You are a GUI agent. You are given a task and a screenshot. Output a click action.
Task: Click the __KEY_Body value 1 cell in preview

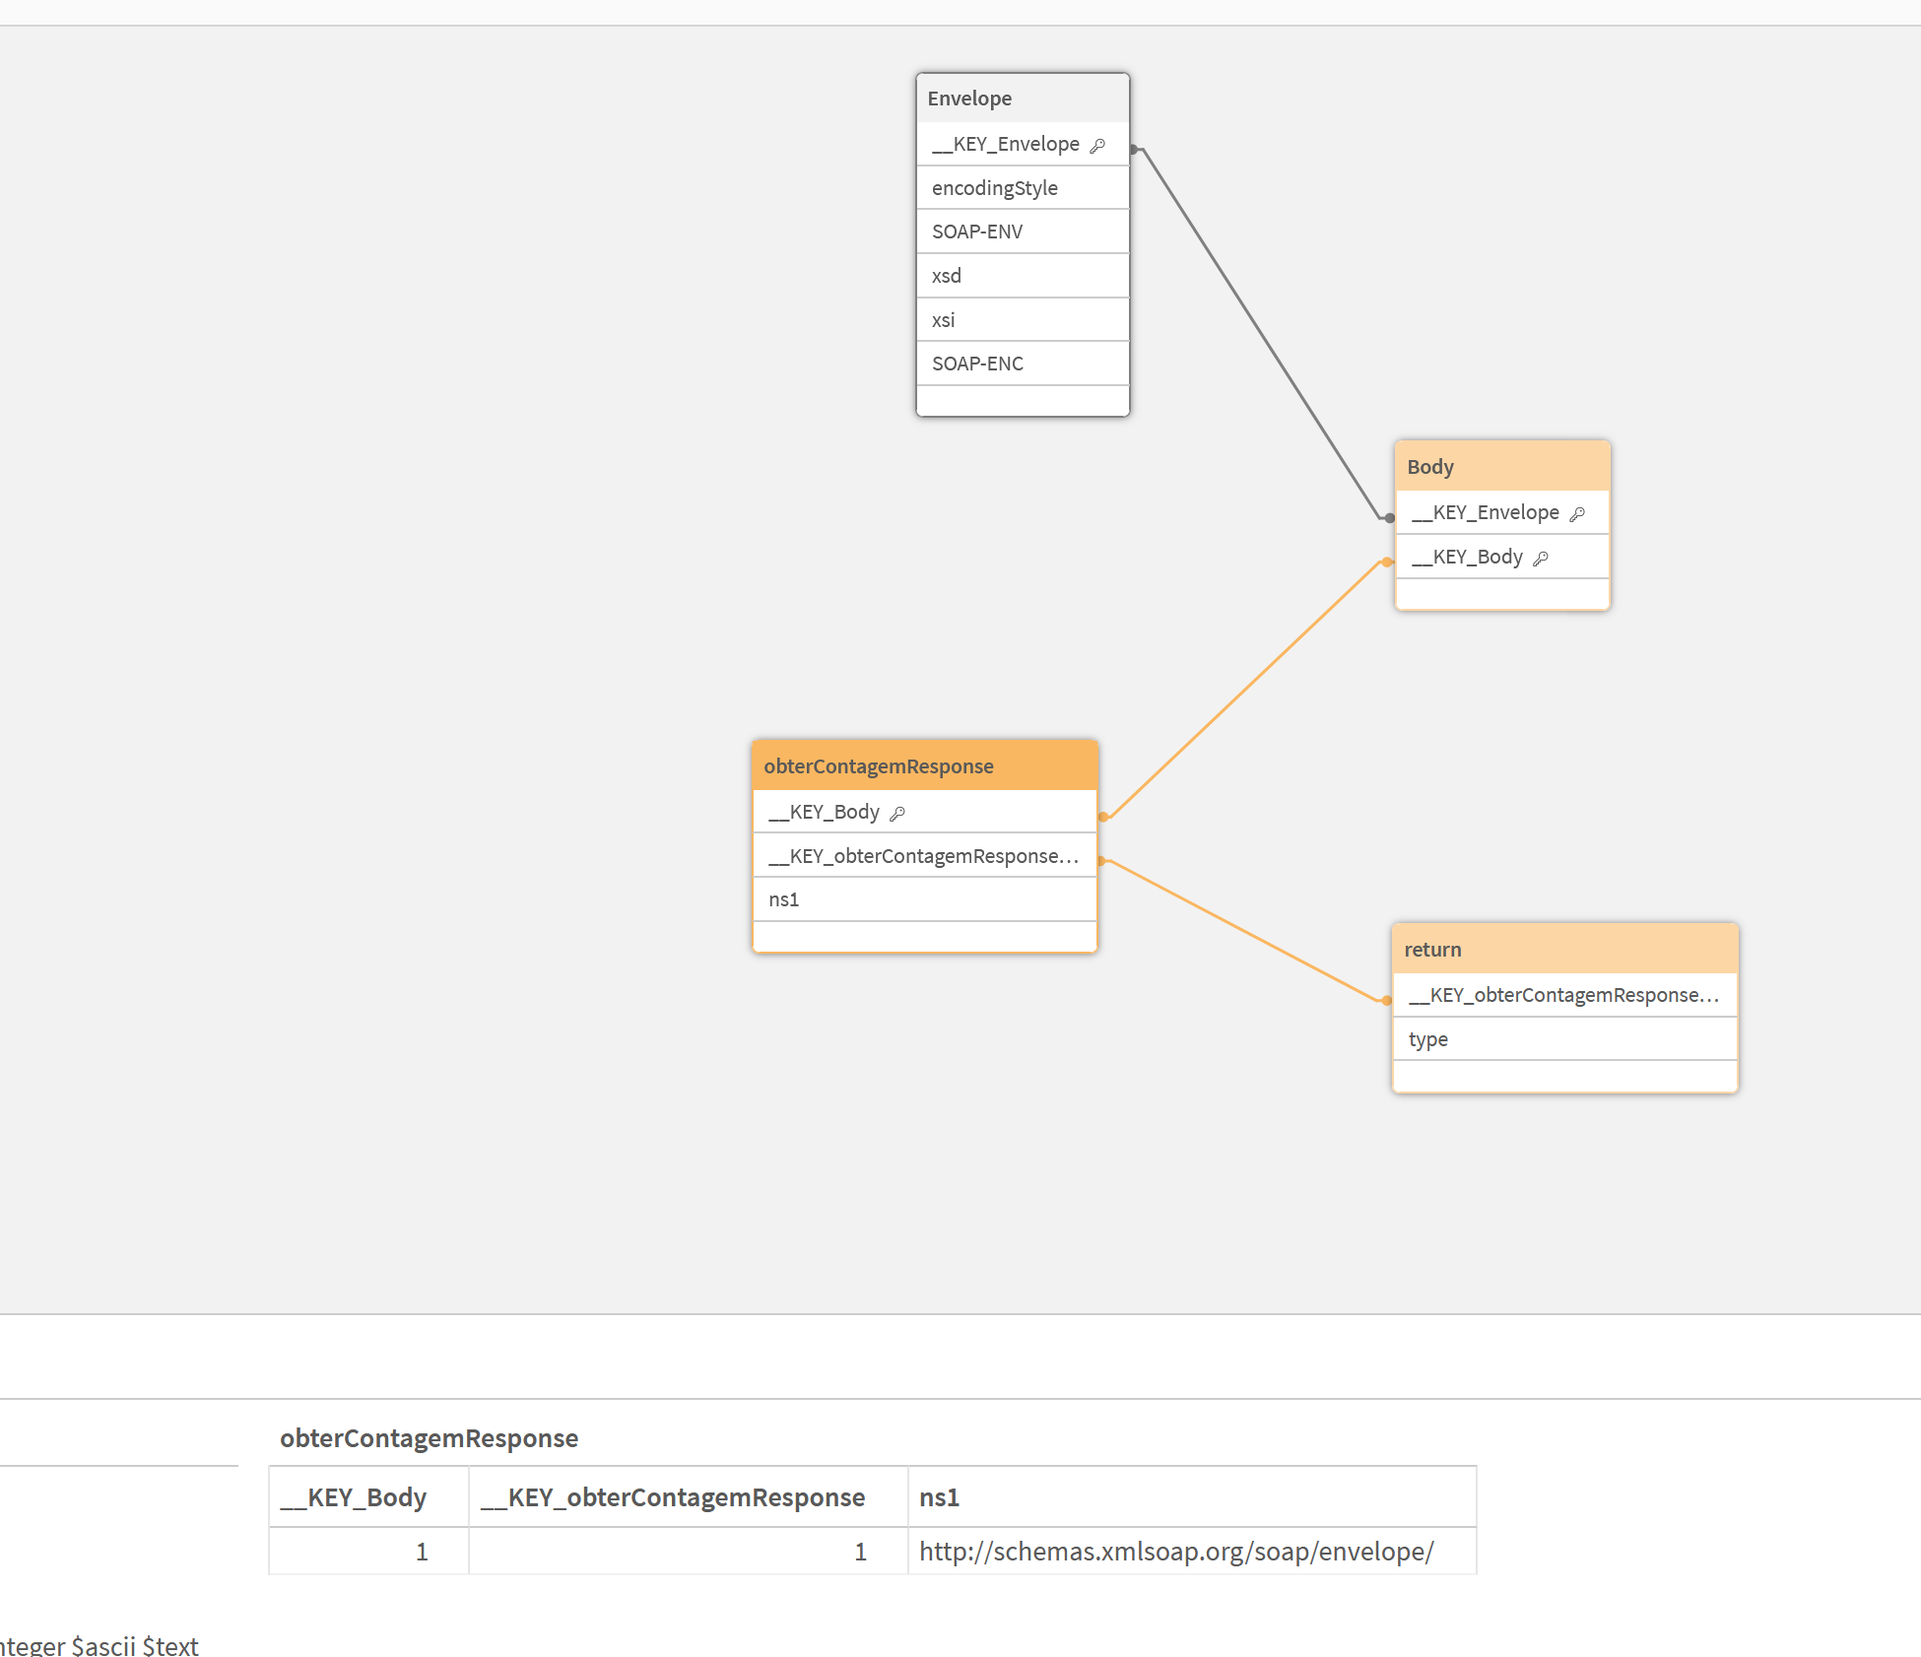point(368,1552)
